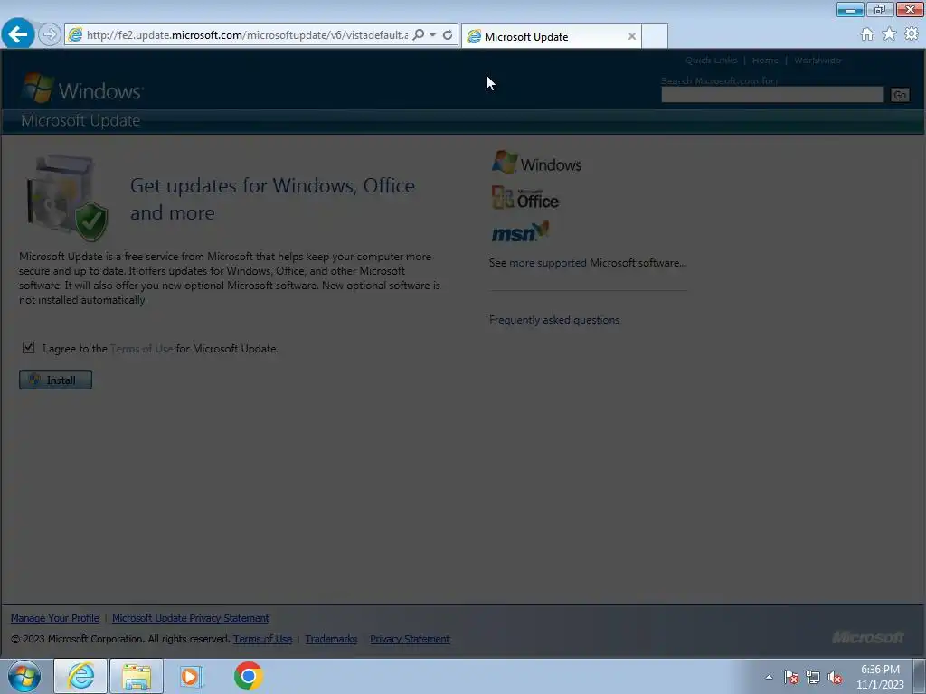The width and height of the screenshot is (926, 694).
Task: Click Internet Explorer taskbar icon
Action: click(80, 676)
